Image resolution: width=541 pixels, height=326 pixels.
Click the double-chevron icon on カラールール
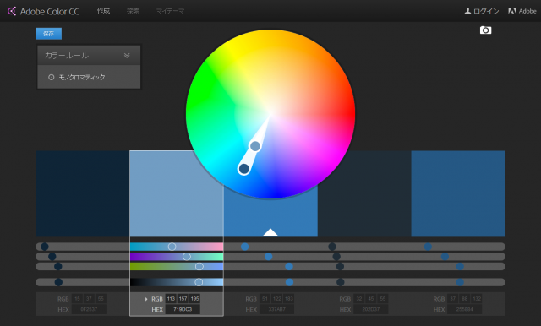point(127,56)
